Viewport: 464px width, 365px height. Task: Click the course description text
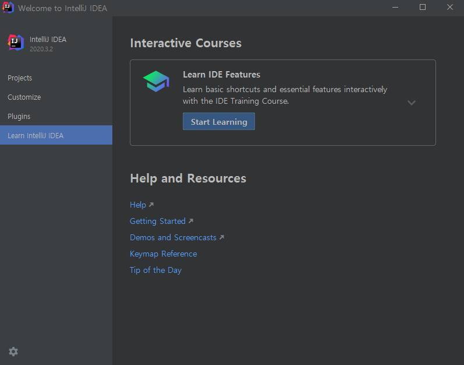click(x=285, y=95)
